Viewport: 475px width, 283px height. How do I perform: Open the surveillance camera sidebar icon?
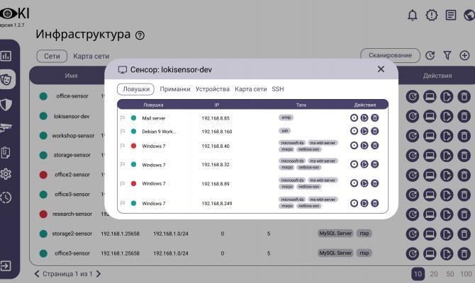tap(6, 127)
